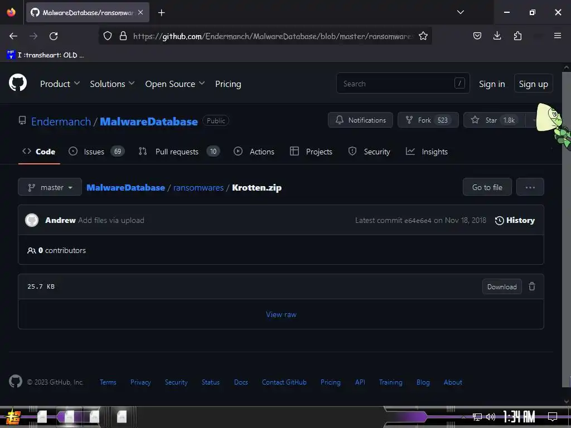Click the GitHub Octocat logo in header
This screenshot has width=571, height=428.
[x=18, y=83]
